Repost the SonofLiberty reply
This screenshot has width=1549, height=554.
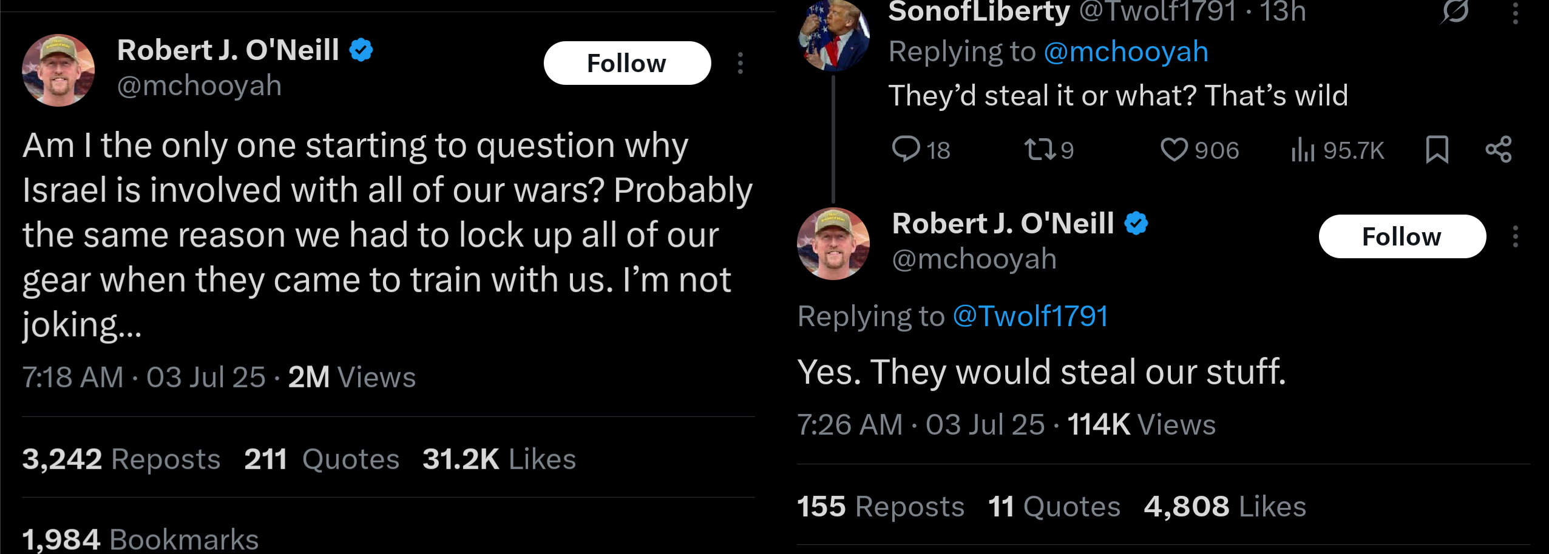click(1040, 149)
